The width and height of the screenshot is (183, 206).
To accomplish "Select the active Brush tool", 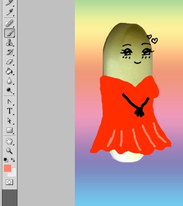I will [10, 33].
